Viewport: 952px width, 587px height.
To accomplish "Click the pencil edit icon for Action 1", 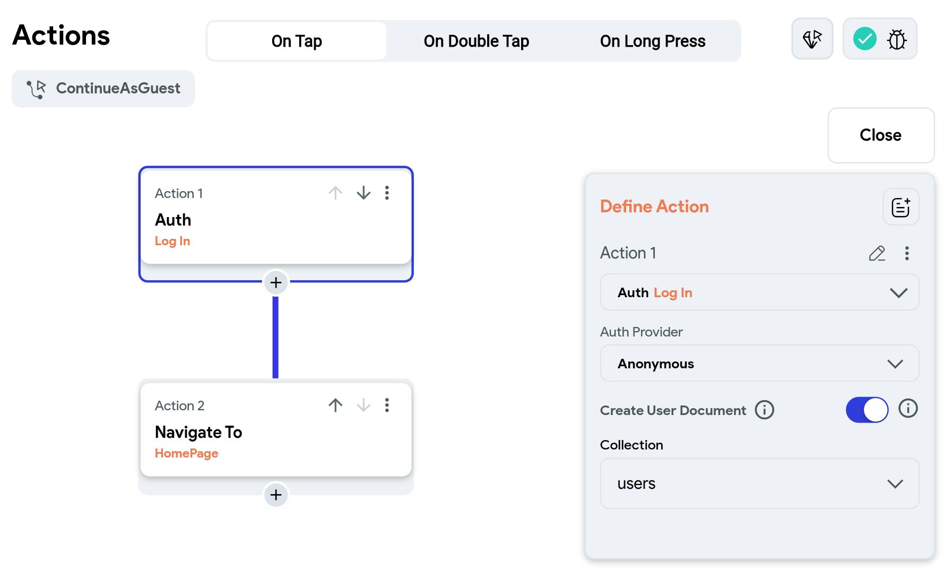I will tap(877, 253).
